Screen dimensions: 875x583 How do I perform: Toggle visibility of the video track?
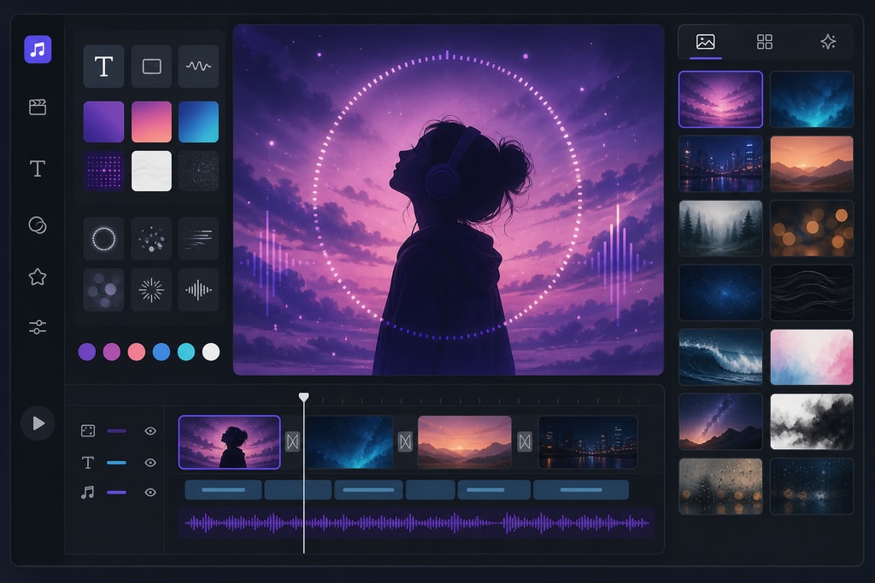coord(150,431)
